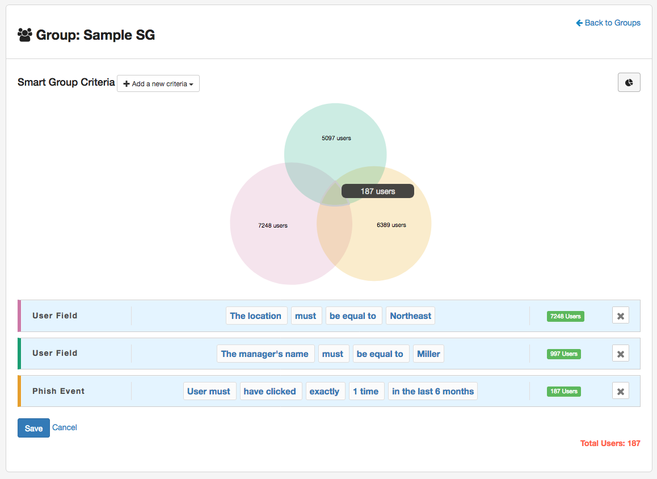Edit the '1 time' count token

click(365, 391)
